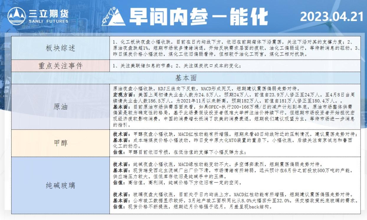Screen dimensions: 367x220
Task: Select the 重点关注事件 pink header cell
Action: [60, 66]
